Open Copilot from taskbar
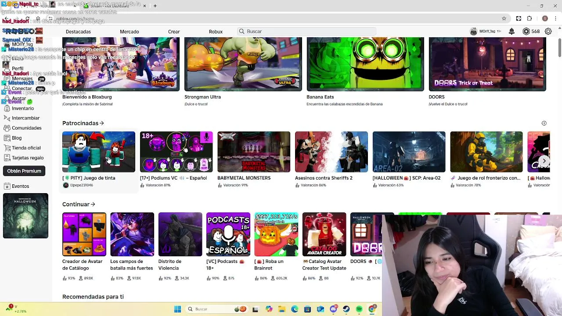The width and height of the screenshot is (562, 316). (269, 309)
